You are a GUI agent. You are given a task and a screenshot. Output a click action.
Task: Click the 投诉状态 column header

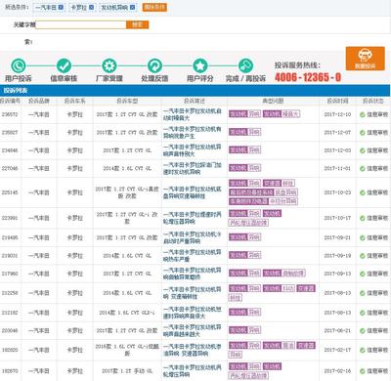click(x=373, y=101)
